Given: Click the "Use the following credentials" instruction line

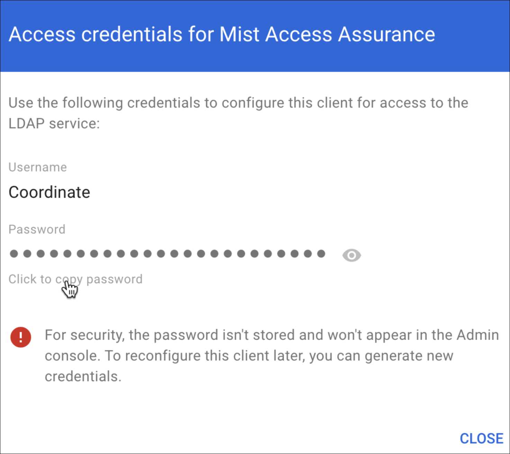Looking at the screenshot, I should click(x=238, y=103).
